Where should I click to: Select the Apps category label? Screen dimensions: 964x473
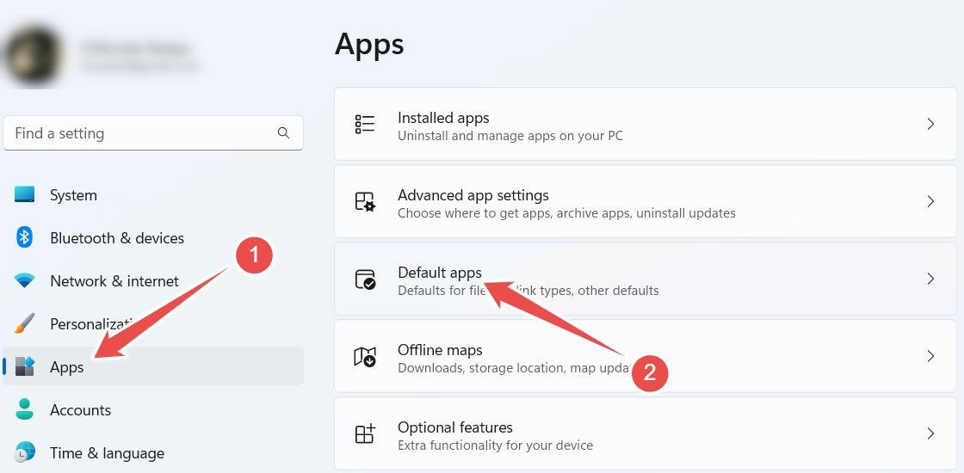click(67, 367)
